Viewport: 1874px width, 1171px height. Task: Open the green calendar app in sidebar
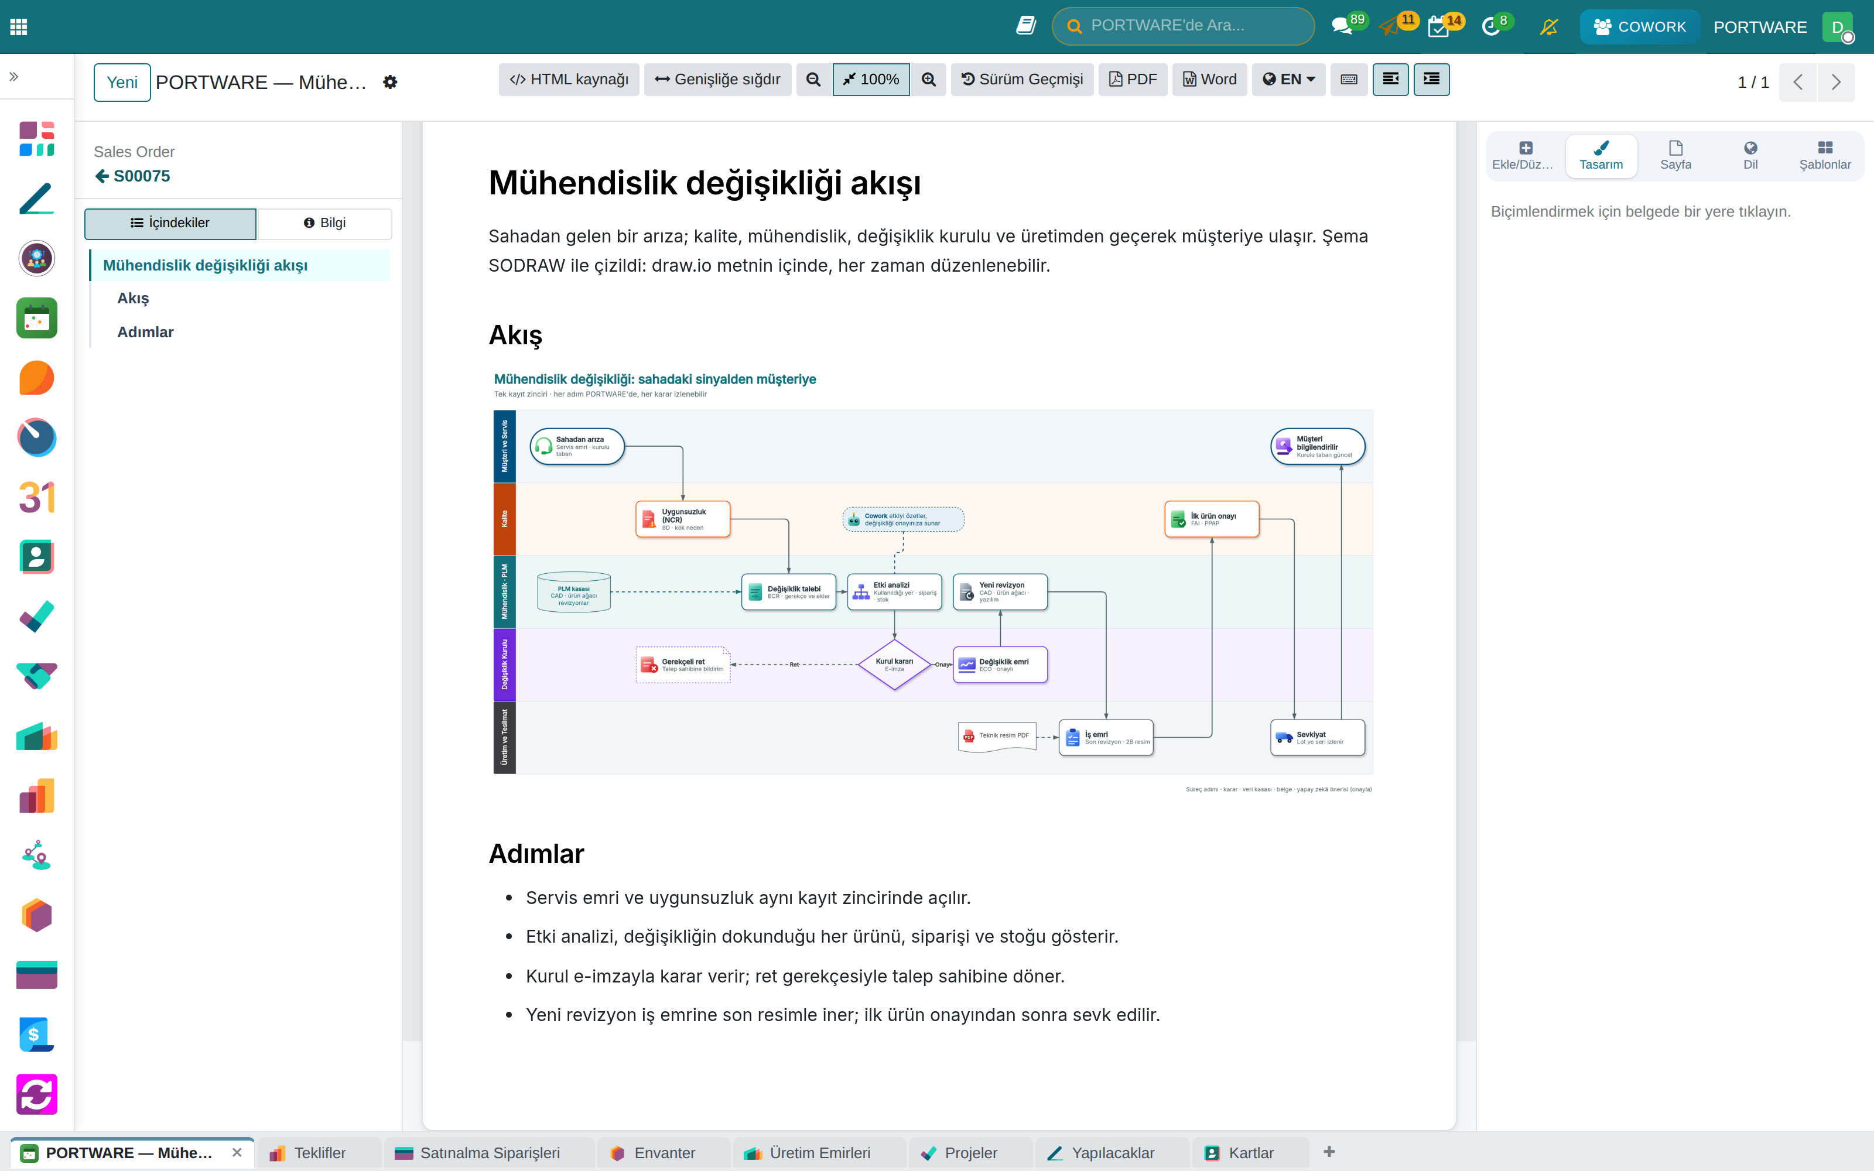tap(36, 319)
